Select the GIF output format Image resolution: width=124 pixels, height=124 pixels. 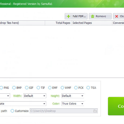(27, 88)
